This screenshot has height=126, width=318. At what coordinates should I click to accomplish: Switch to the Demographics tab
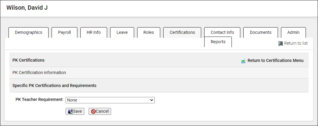coord(29,33)
